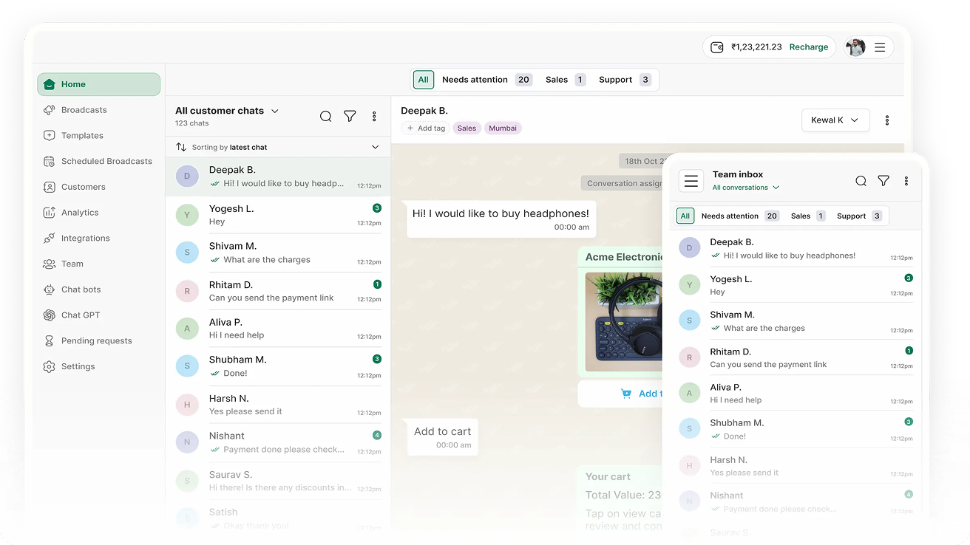Open the three-dot menu beside Kewal K
Image resolution: width=970 pixels, height=545 pixels.
click(x=887, y=120)
